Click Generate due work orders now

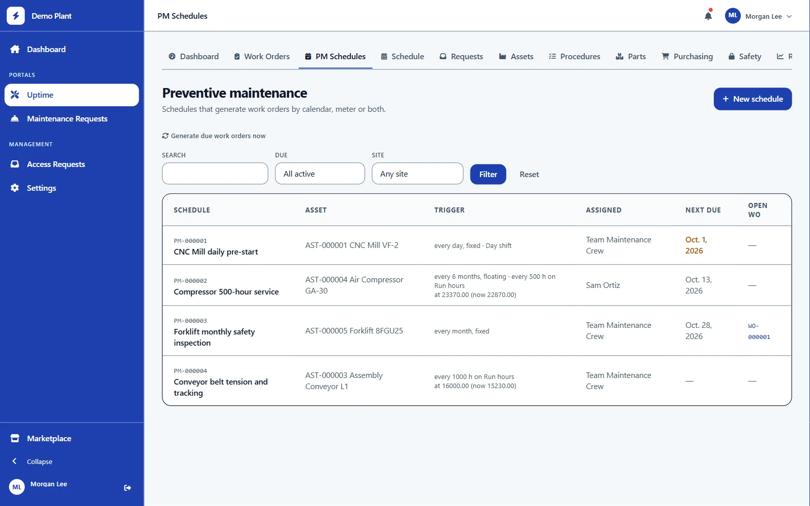[214, 136]
